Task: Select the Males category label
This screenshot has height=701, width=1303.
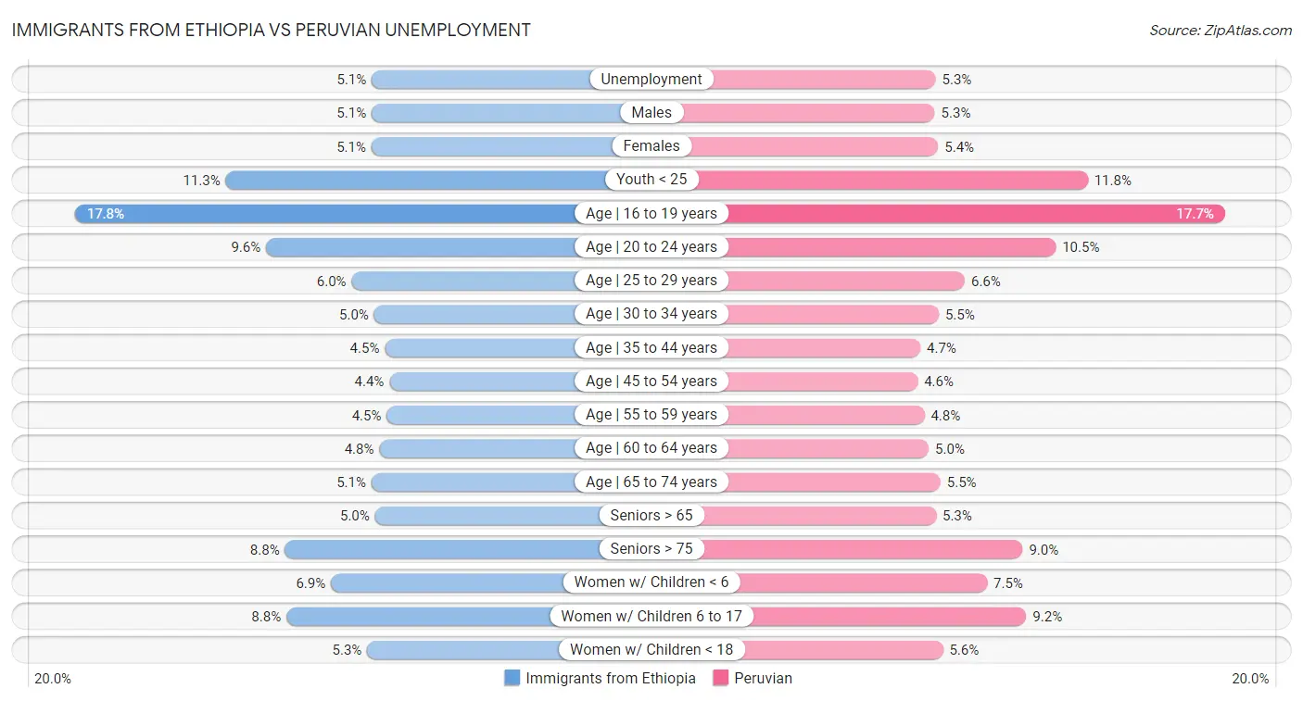Action: click(651, 113)
